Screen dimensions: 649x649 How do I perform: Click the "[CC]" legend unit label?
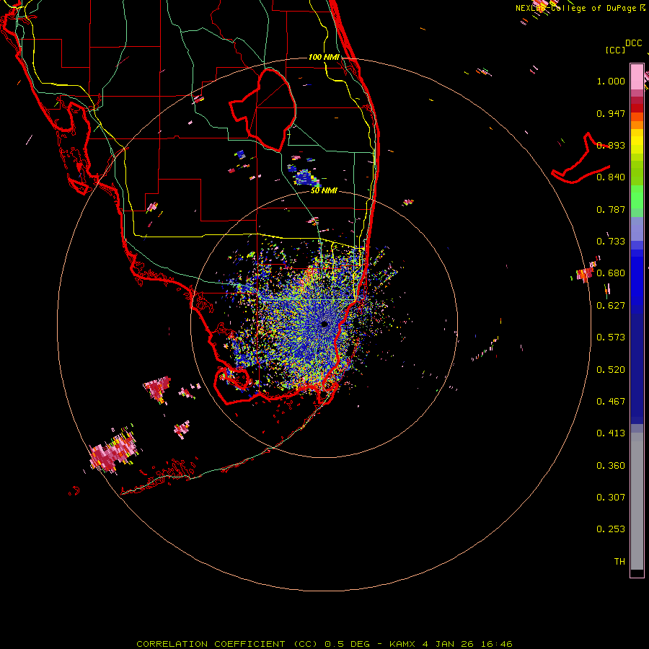[x=615, y=50]
